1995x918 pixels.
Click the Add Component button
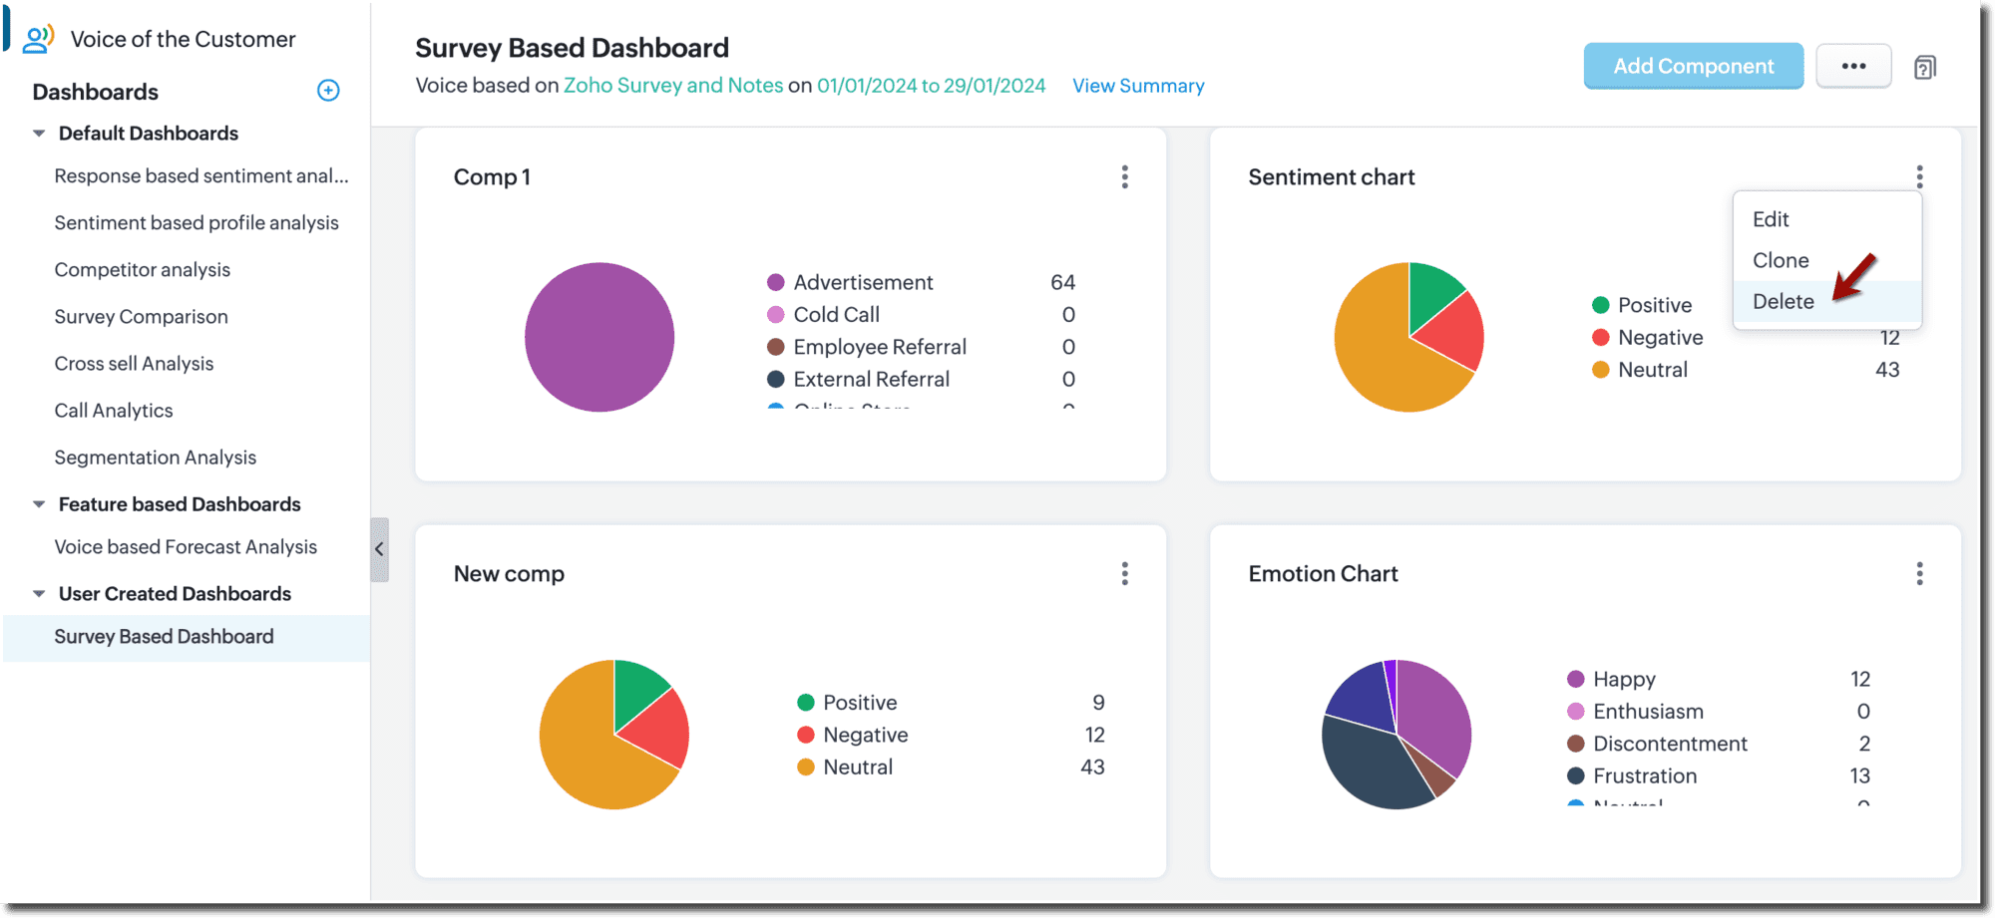[x=1693, y=67]
